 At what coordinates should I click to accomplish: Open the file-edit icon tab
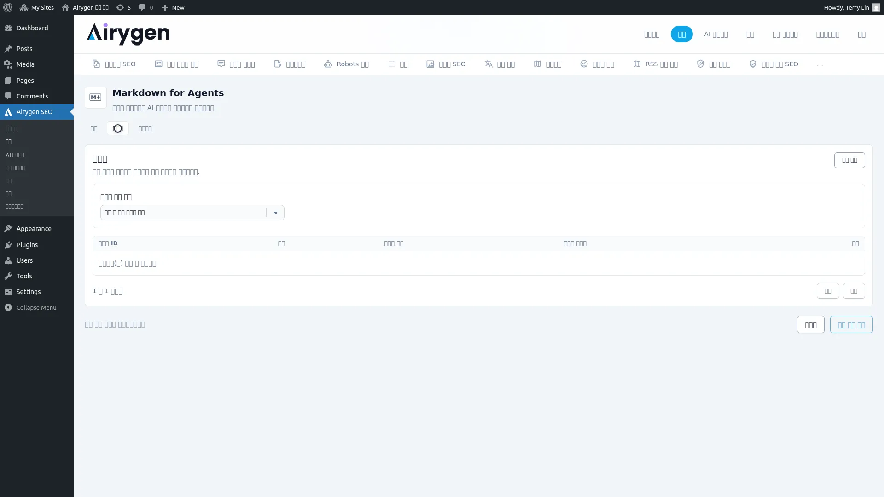(290, 64)
